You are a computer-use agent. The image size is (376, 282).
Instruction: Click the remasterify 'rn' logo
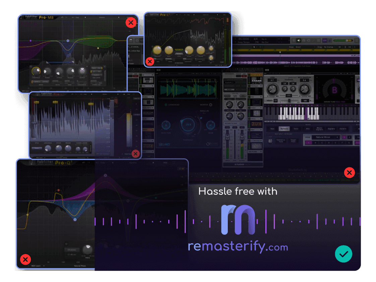point(238,220)
